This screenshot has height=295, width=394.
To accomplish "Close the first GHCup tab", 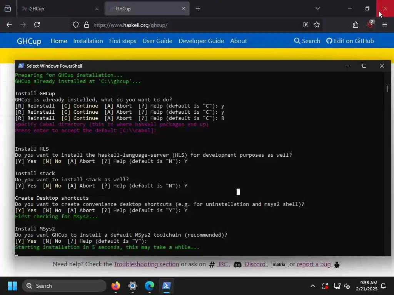I will (97, 8).
